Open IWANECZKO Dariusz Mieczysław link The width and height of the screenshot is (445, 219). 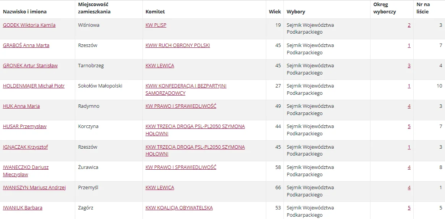26,171
